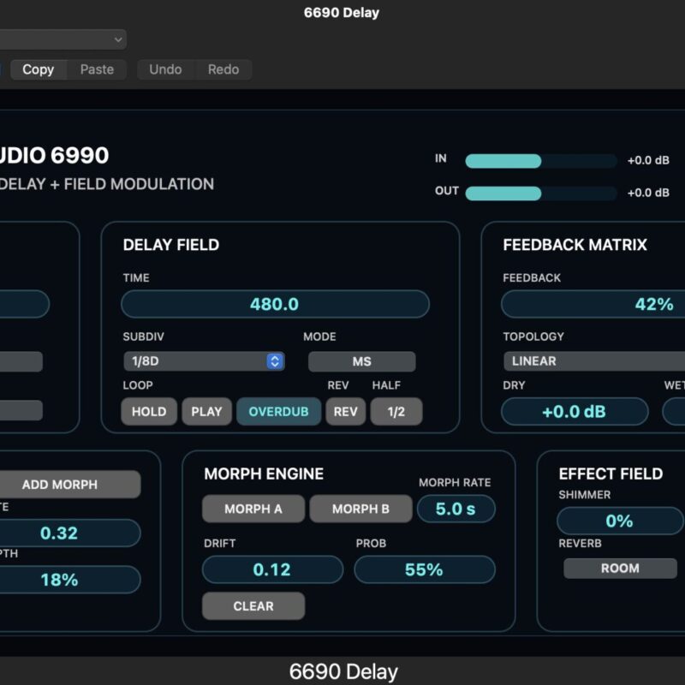Enable PLAY loop mode
685x685 pixels.
coord(206,412)
